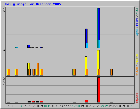The height and width of the screenshot is (109, 140).
Task: Click day label 28 on the x-axis
Action: [119, 106]
